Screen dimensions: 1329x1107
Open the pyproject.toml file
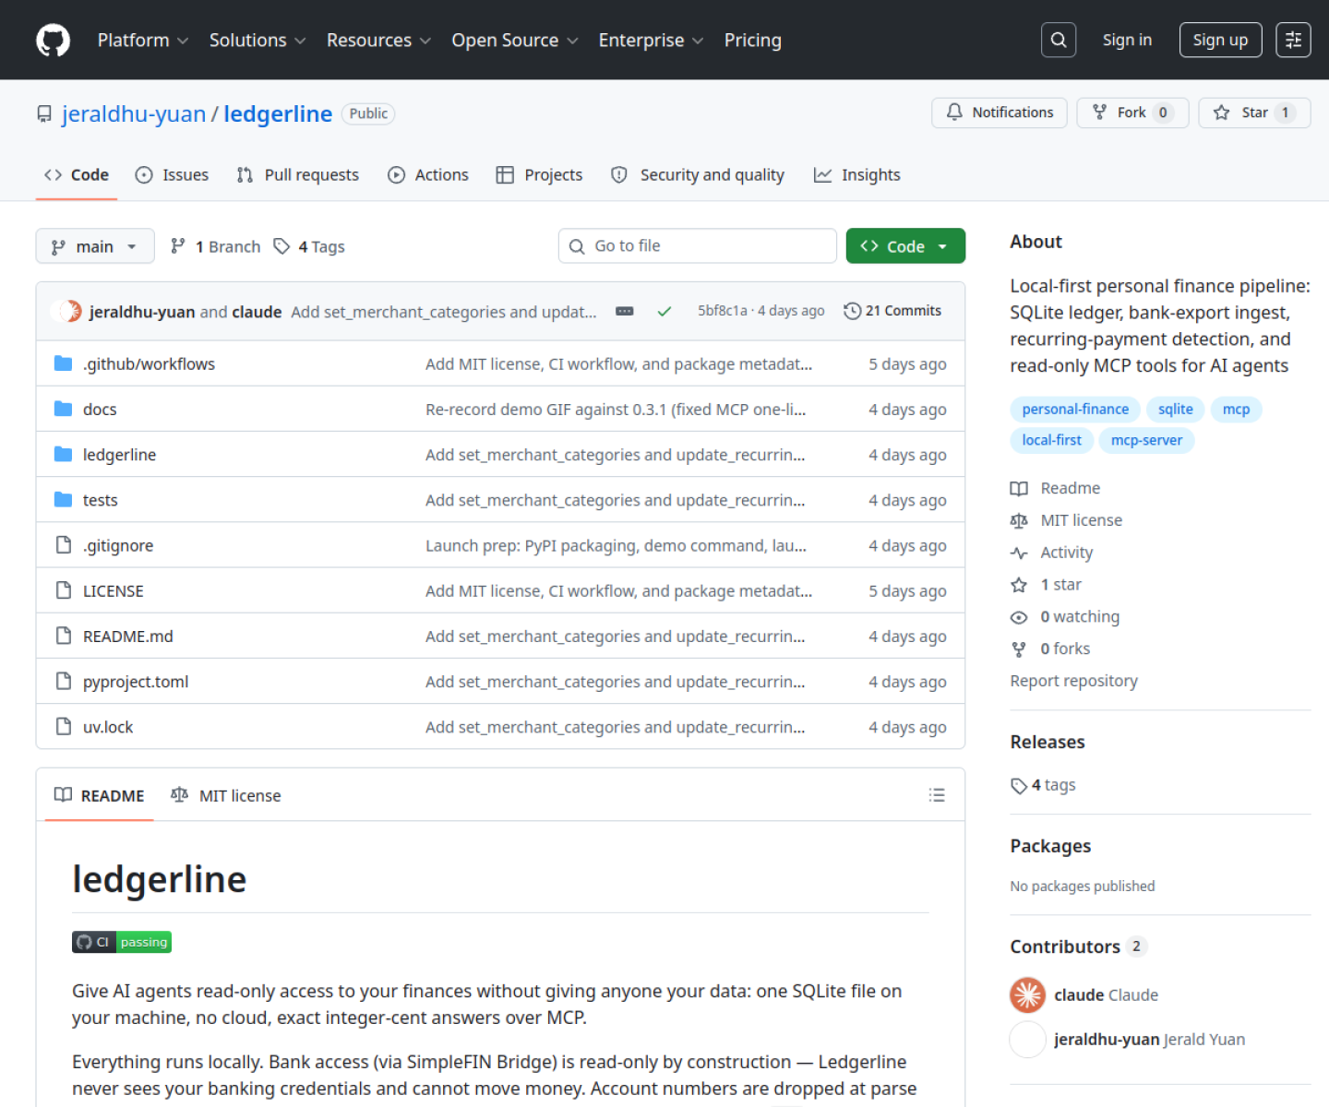tap(136, 682)
